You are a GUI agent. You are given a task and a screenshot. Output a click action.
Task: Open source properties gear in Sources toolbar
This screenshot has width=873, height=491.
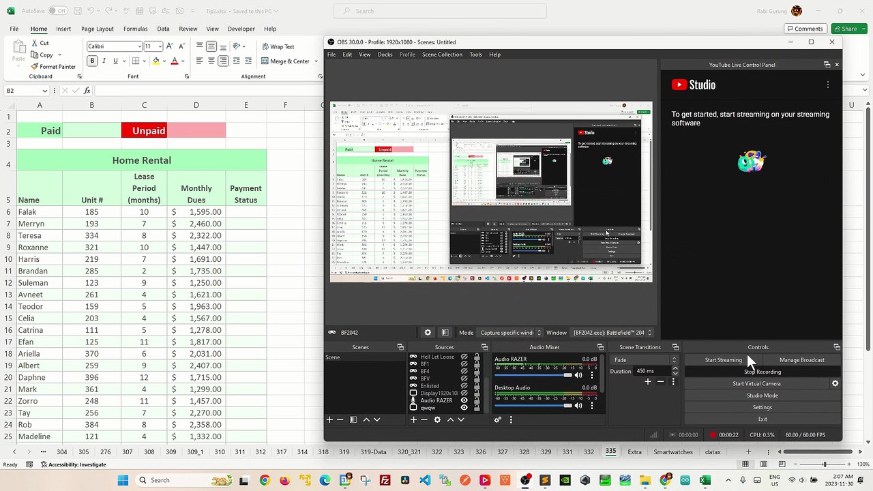[x=437, y=419]
